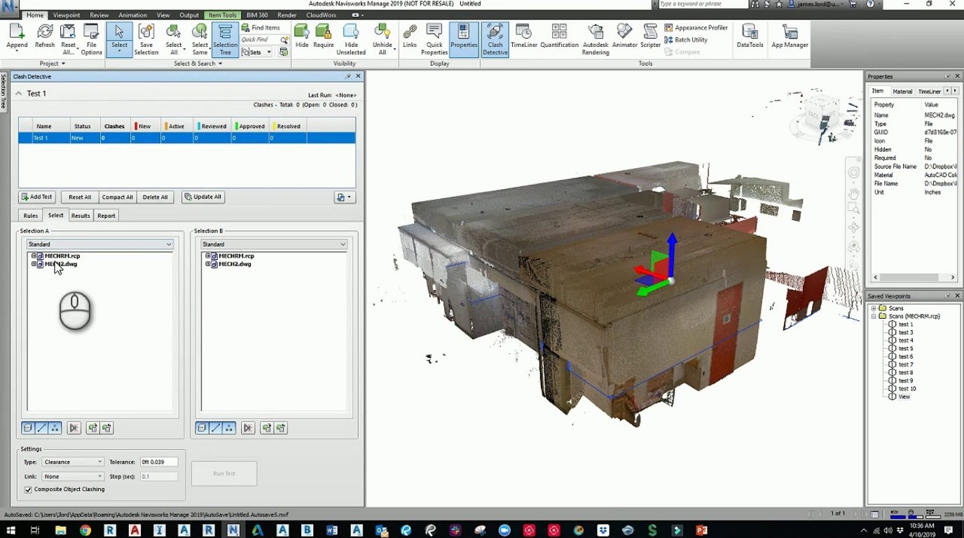Screen dimensions: 964x538
Task: Toggle Surfaces geometry button under Selection A
Action: coord(27,428)
